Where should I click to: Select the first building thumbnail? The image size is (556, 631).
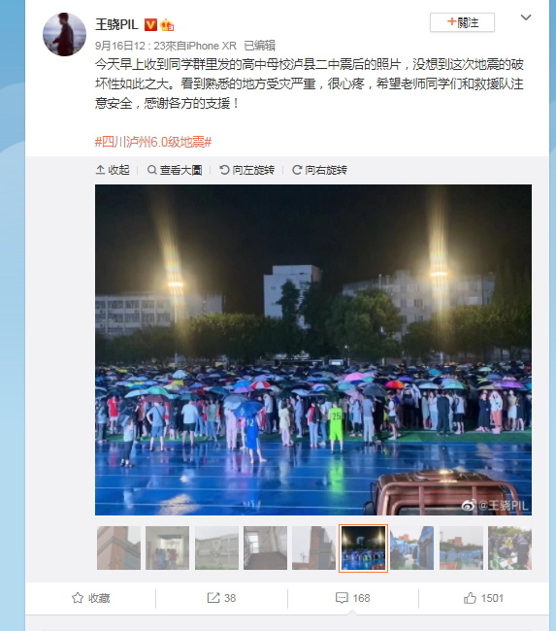118,548
